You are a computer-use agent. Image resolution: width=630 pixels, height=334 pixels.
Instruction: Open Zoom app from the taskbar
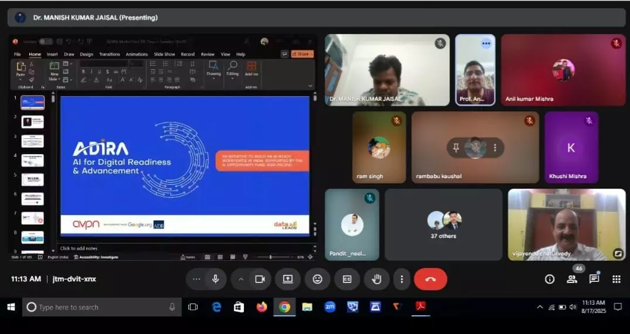coord(330,307)
